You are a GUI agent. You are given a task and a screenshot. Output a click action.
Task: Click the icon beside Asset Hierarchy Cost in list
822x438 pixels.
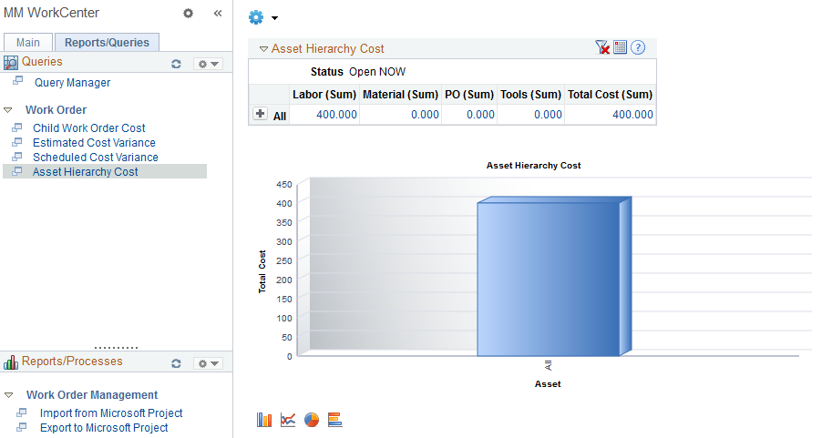pyautogui.click(x=17, y=171)
